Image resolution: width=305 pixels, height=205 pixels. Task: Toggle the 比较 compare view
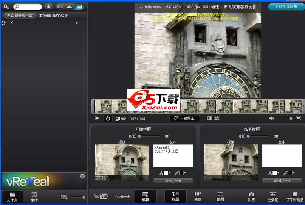click(x=214, y=118)
